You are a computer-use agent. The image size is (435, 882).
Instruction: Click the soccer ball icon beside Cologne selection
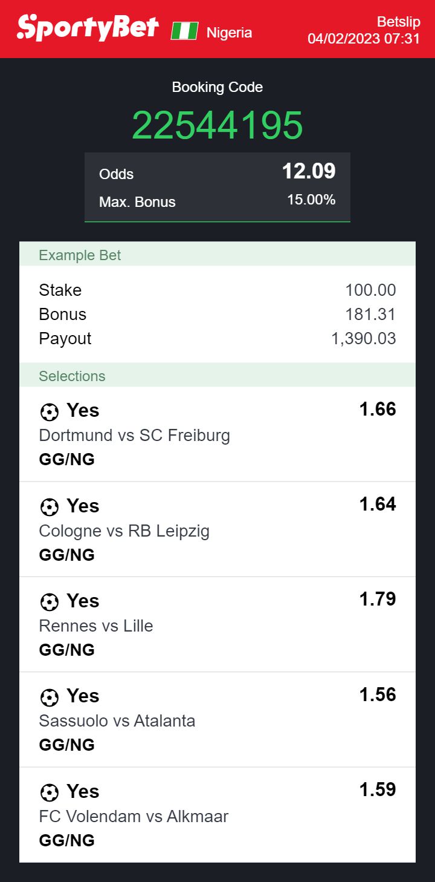point(49,507)
